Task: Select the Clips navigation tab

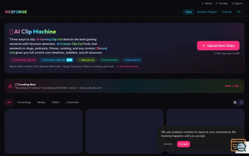Action: coord(188,12)
